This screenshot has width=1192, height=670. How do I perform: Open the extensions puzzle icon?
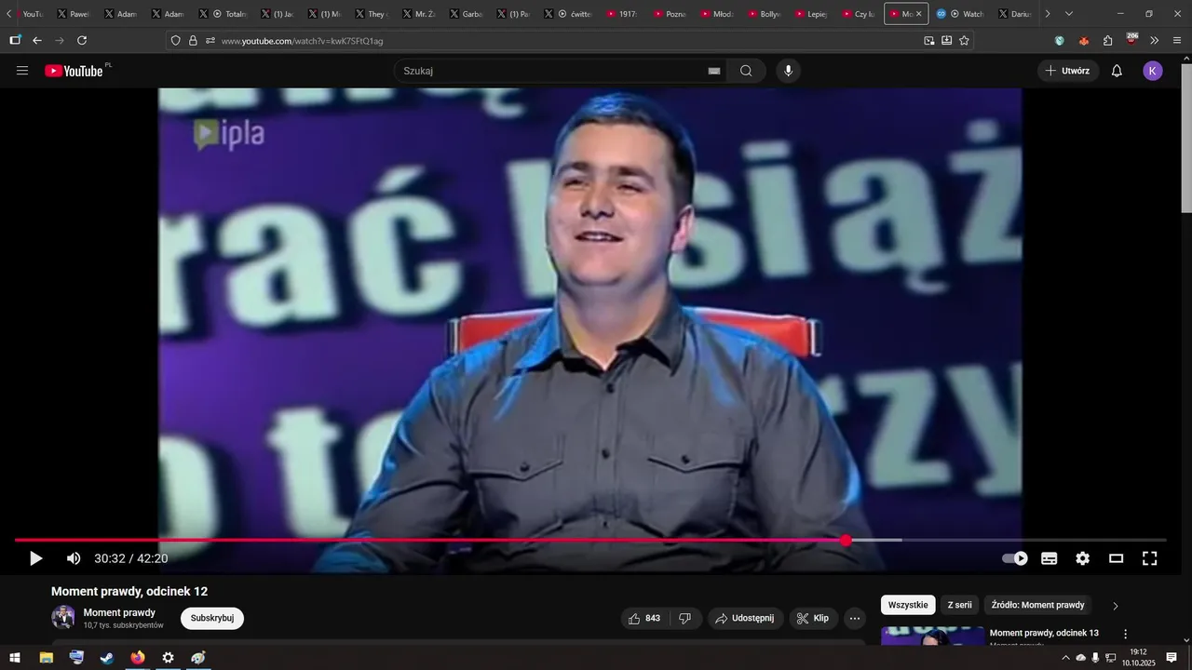tap(1107, 40)
